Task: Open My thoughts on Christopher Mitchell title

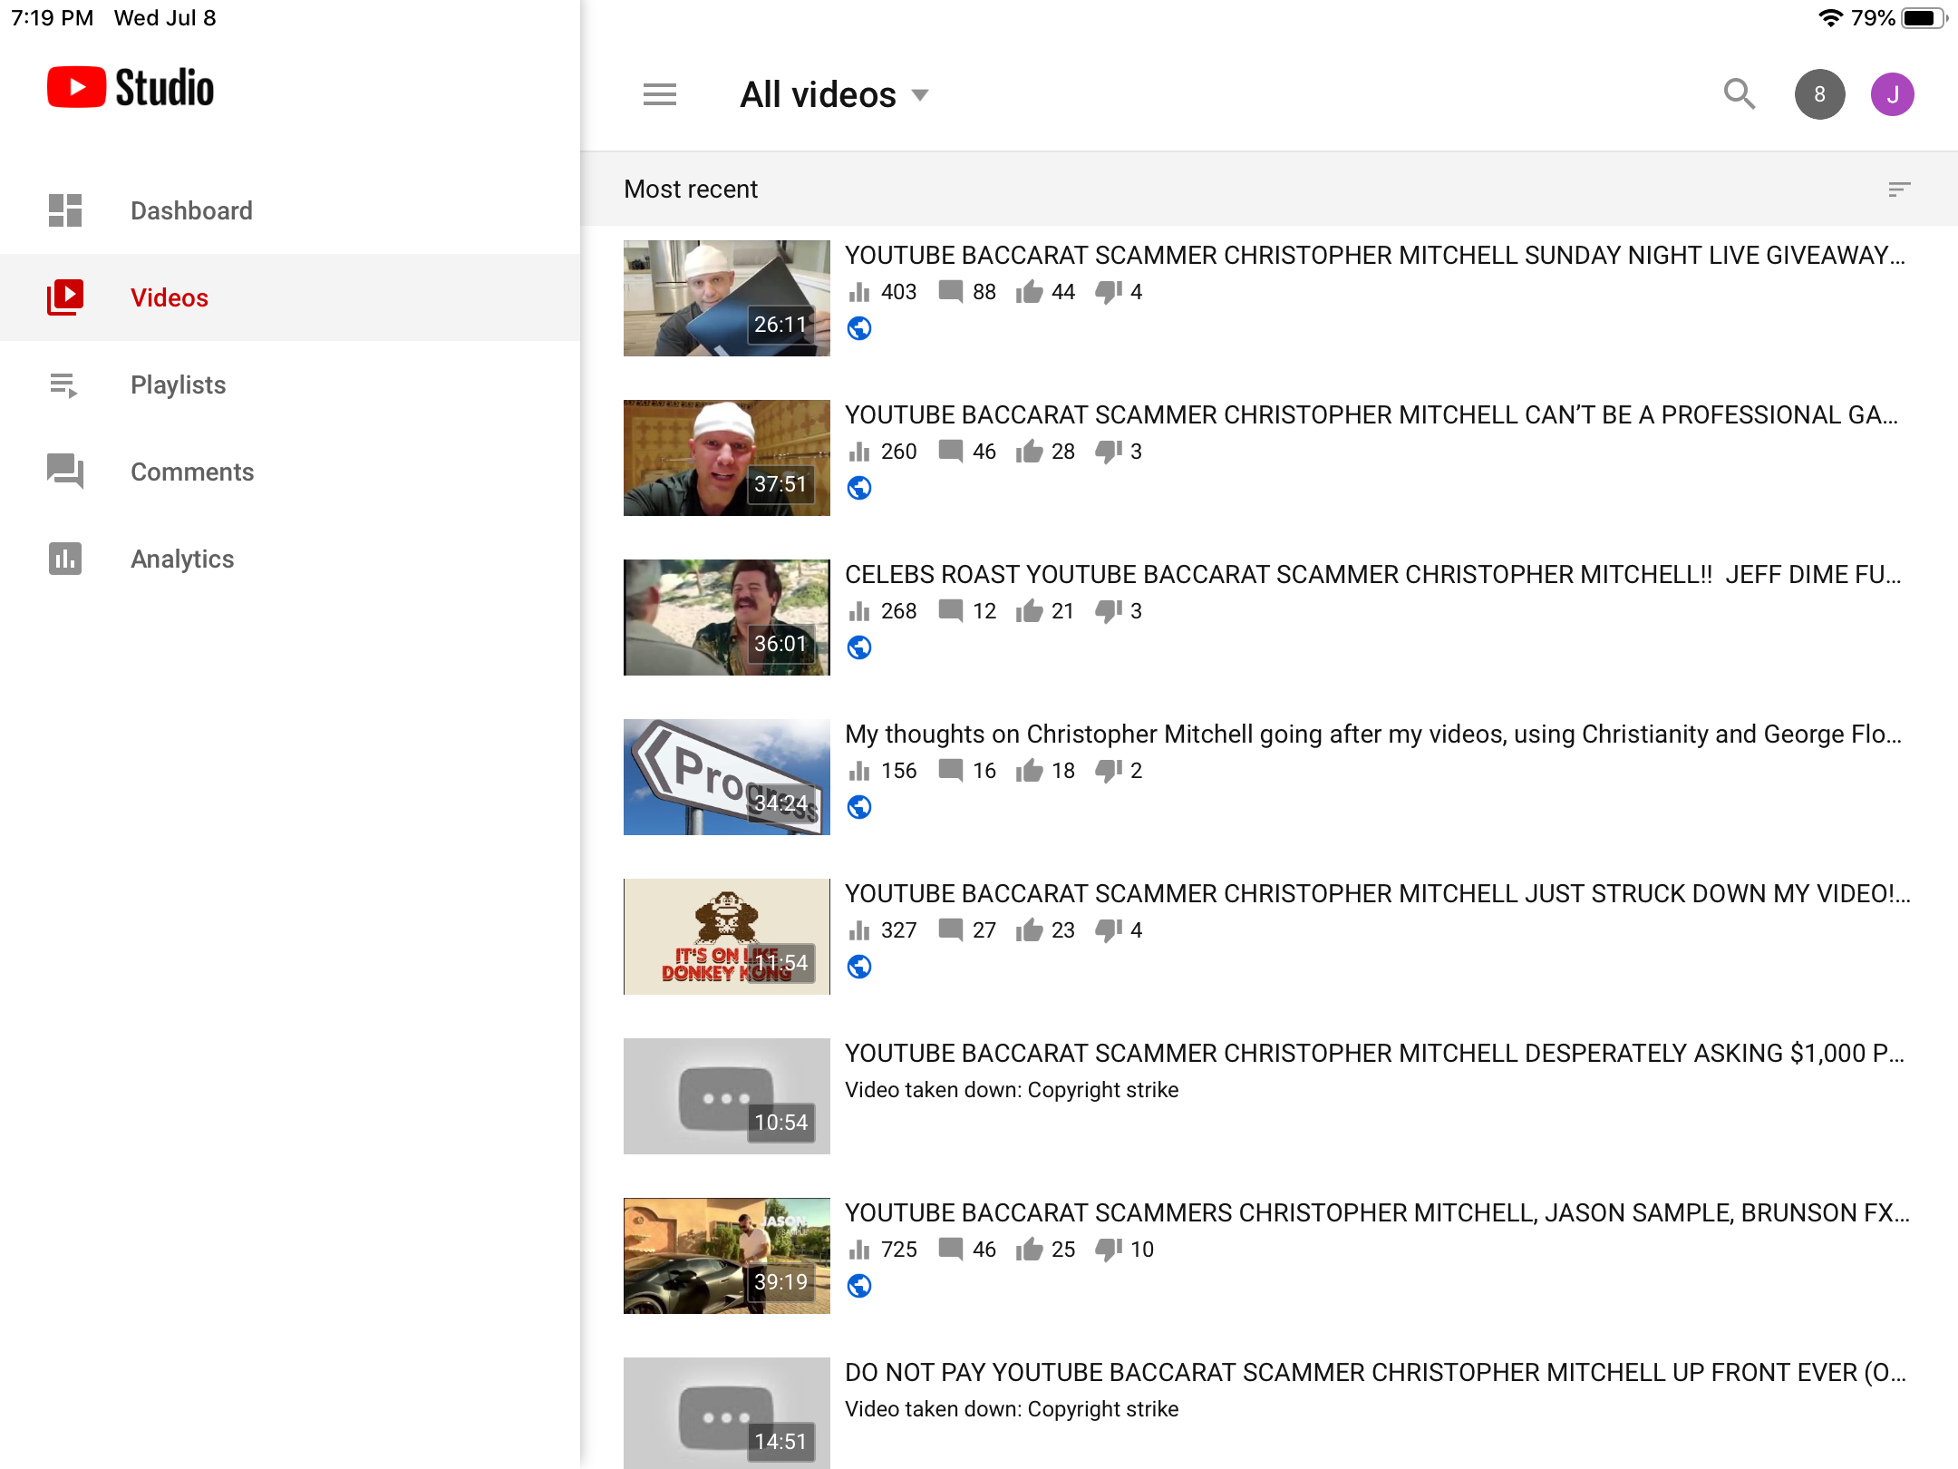Action: pos(1373,734)
